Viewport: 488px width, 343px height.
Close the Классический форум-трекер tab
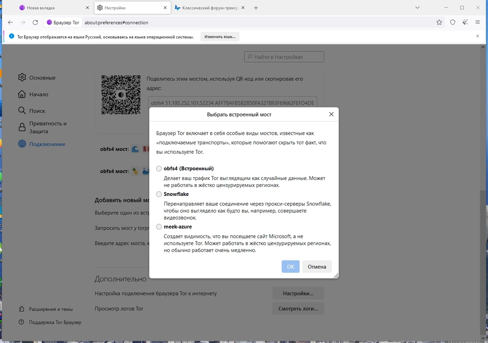243,8
